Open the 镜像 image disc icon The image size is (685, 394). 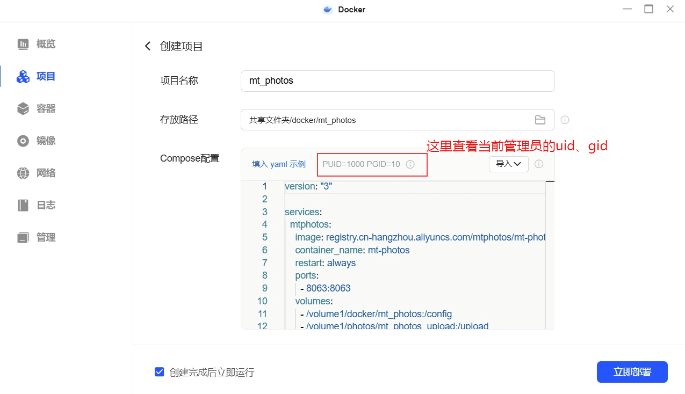[23, 141]
